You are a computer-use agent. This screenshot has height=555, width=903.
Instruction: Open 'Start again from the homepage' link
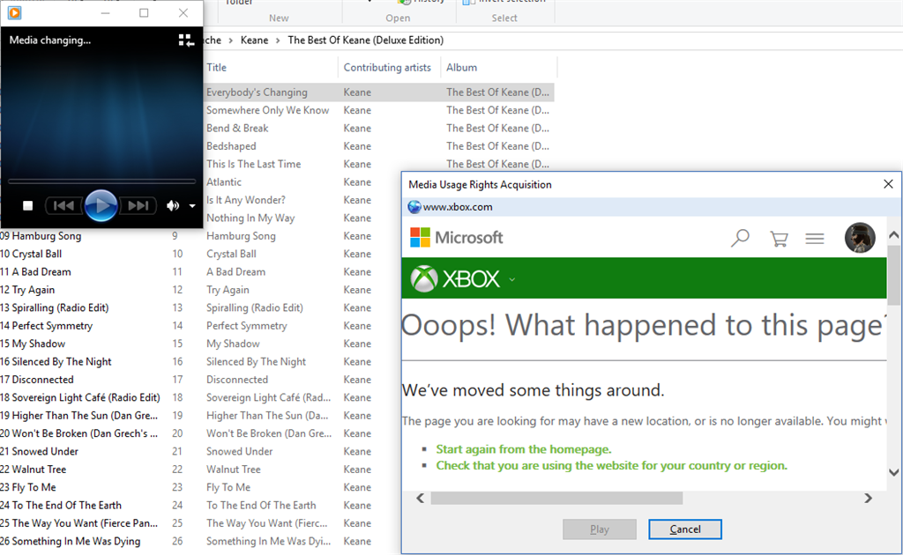point(524,449)
